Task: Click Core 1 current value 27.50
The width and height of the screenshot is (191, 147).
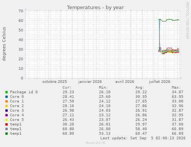Action: (68, 101)
